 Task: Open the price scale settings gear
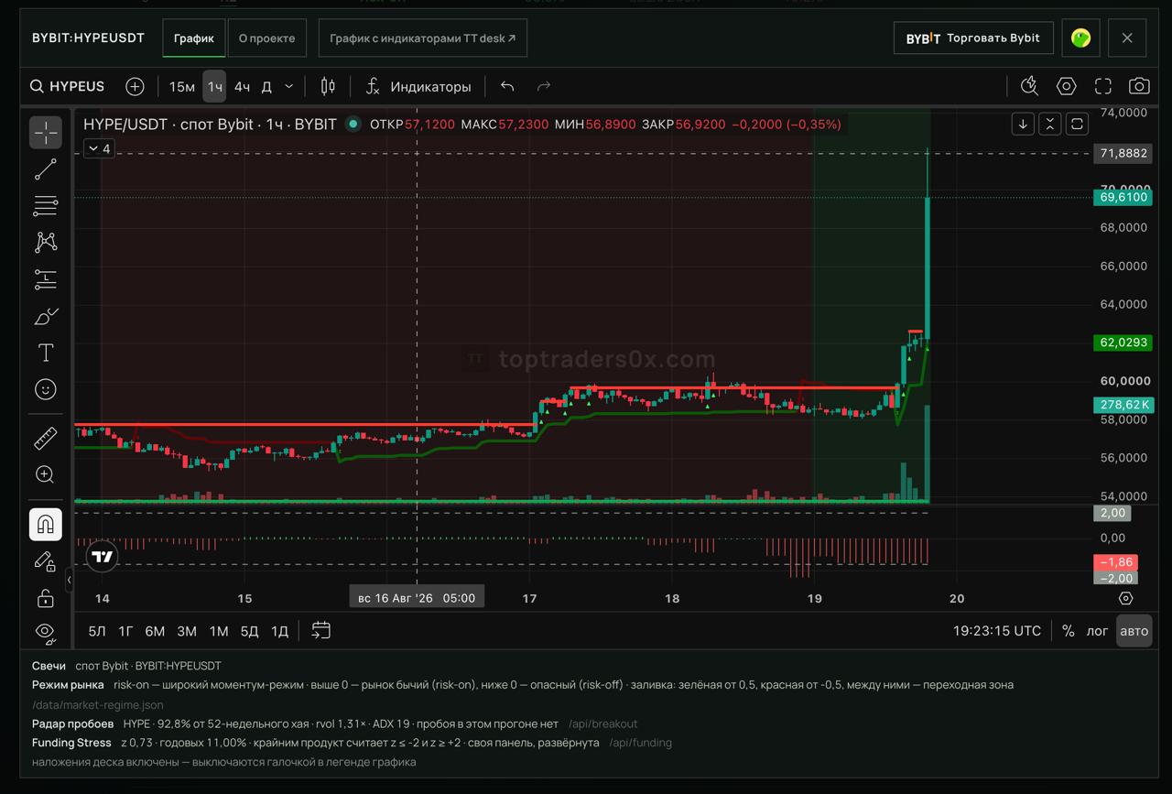click(x=1126, y=599)
